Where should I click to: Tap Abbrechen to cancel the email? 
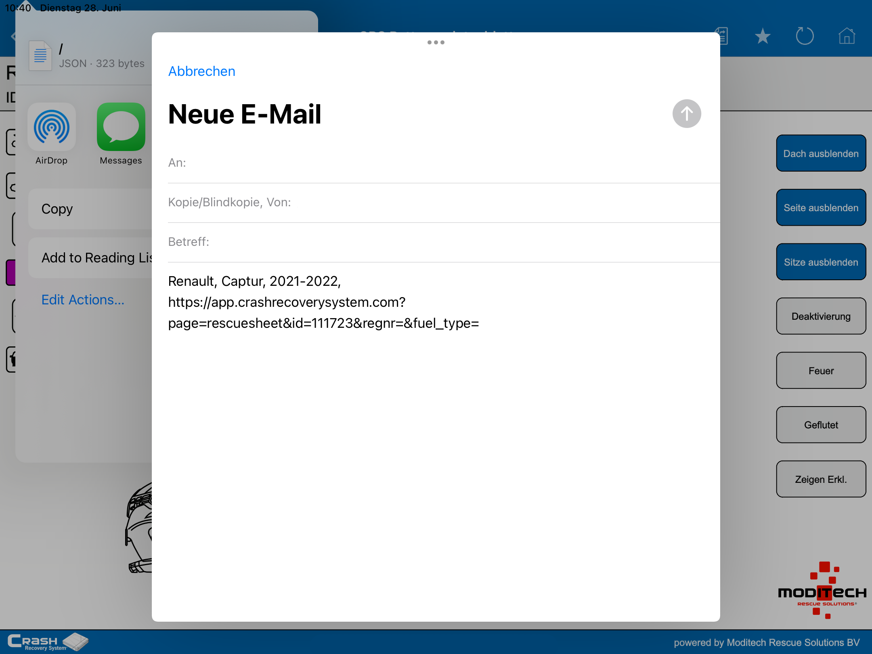point(201,71)
